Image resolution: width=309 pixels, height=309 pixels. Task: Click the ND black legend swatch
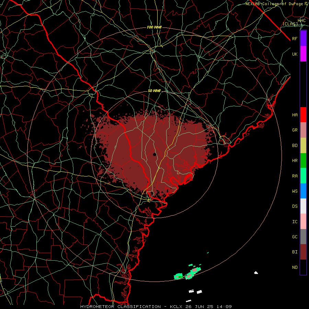coord(303,267)
